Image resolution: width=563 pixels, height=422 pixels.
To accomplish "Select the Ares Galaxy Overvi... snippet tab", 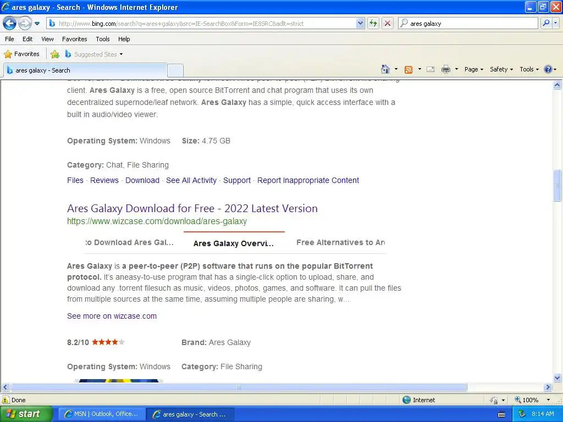I will coord(233,243).
